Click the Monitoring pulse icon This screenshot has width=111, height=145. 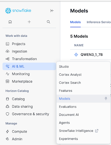coord(8,74)
